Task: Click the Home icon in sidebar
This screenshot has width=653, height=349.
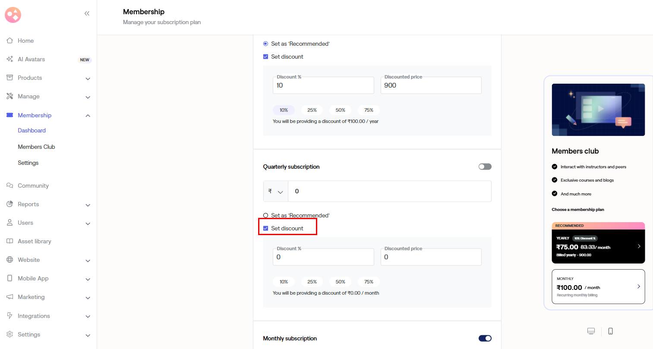Action: tap(9, 41)
